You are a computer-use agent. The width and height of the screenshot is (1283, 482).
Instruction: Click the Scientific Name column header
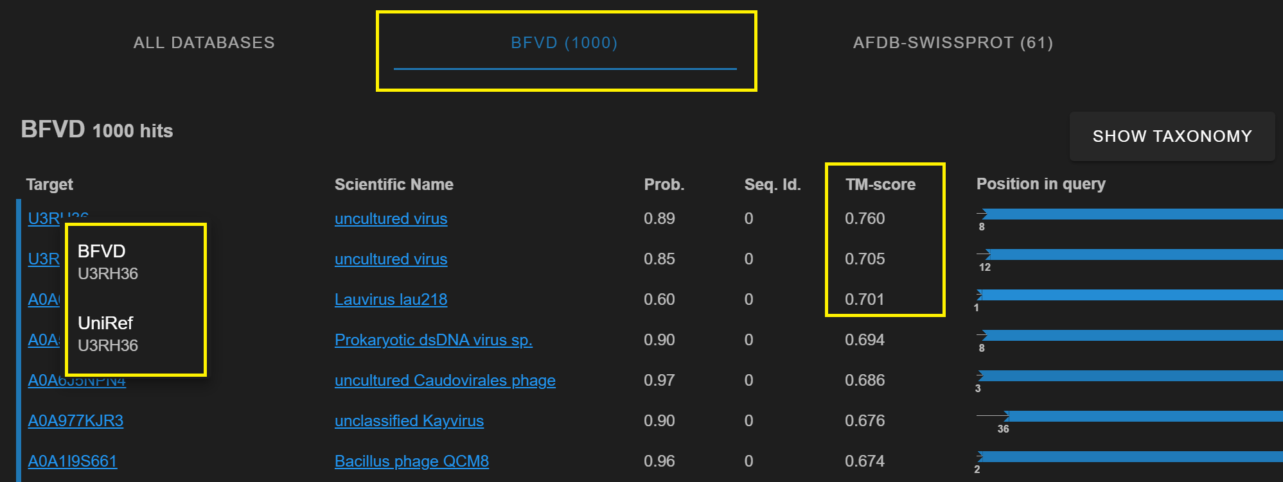[x=394, y=185]
